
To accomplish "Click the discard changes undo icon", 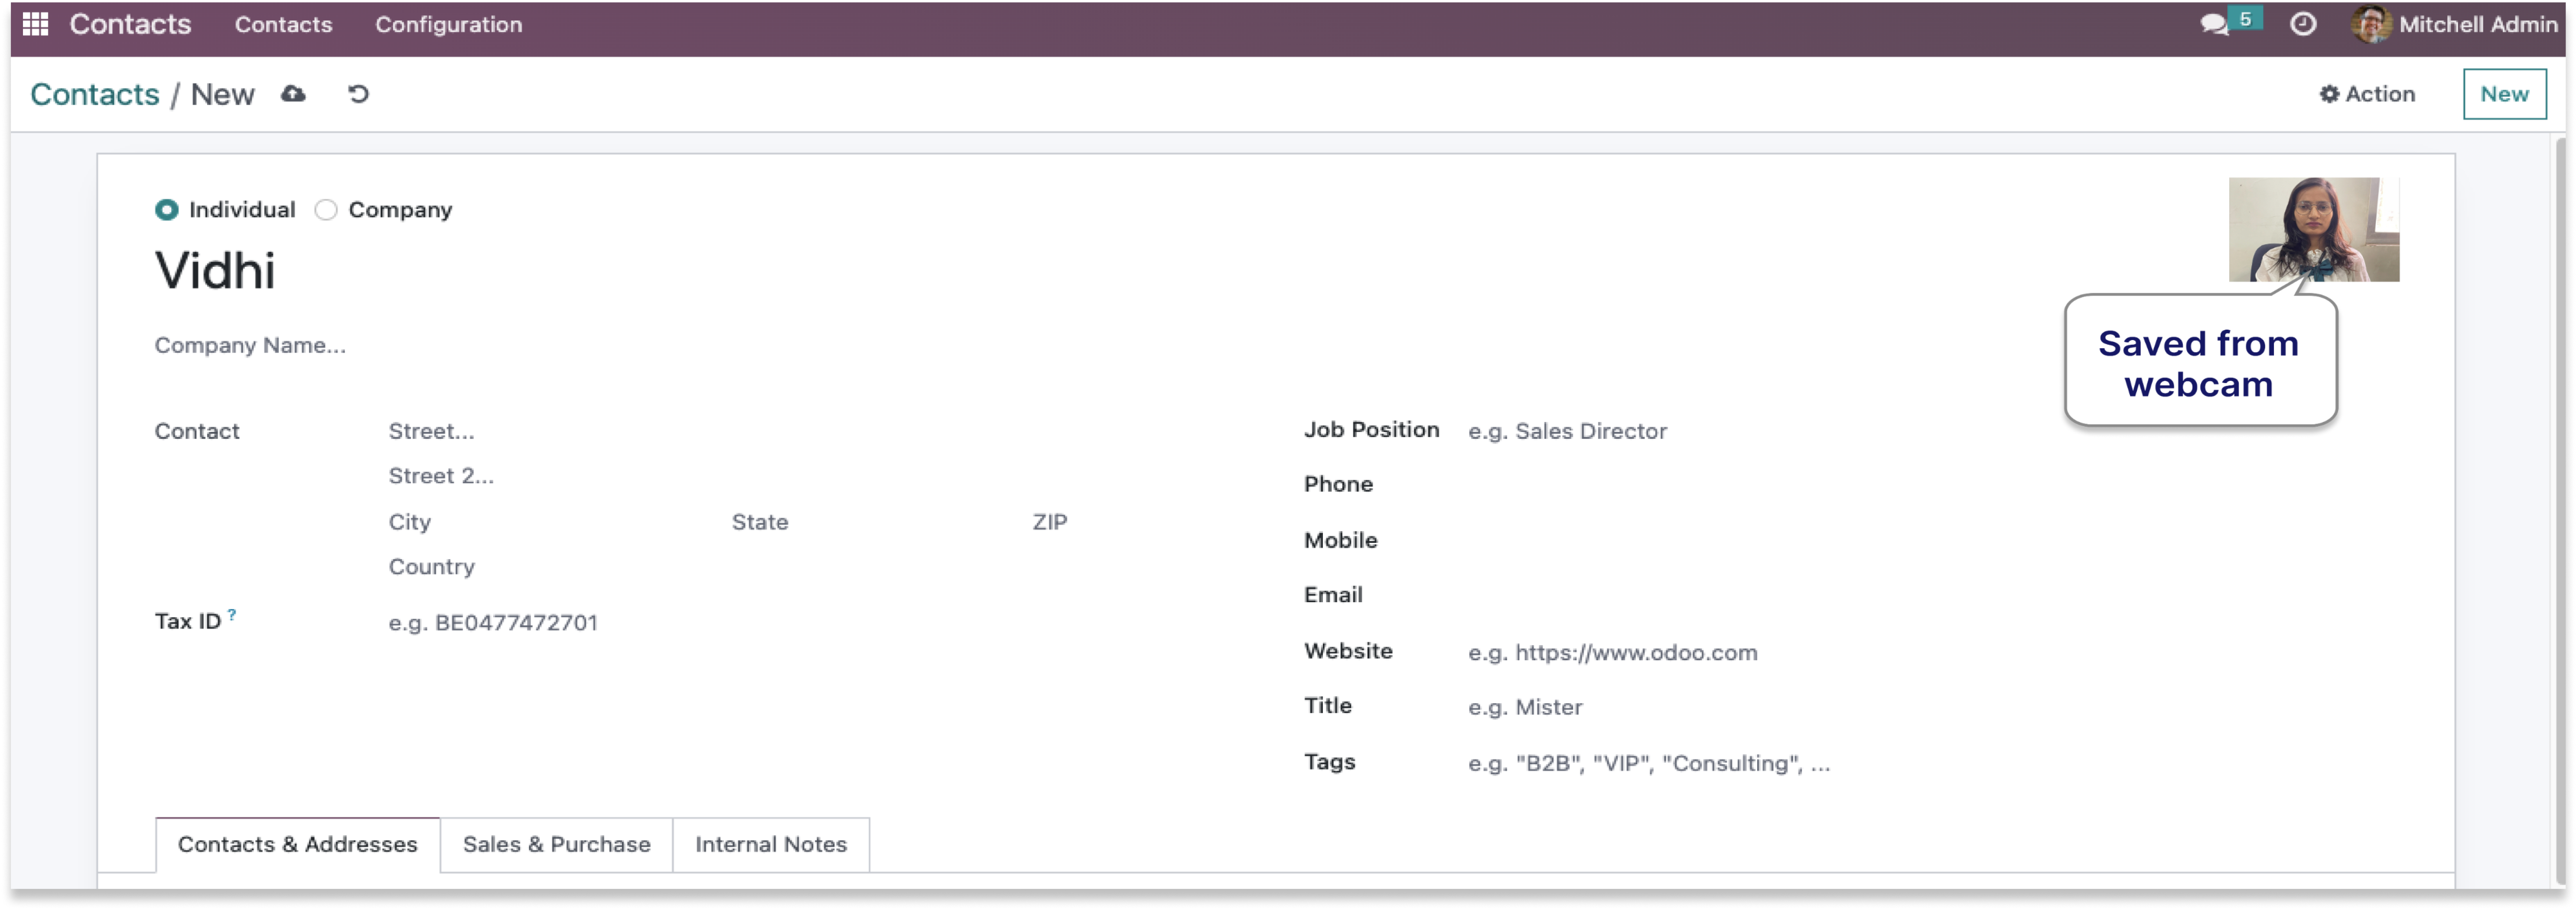I will 358,94.
